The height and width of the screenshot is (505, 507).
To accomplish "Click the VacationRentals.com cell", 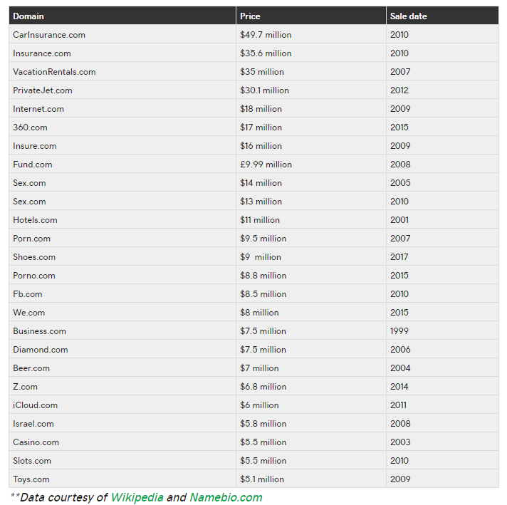I will pos(54,72).
